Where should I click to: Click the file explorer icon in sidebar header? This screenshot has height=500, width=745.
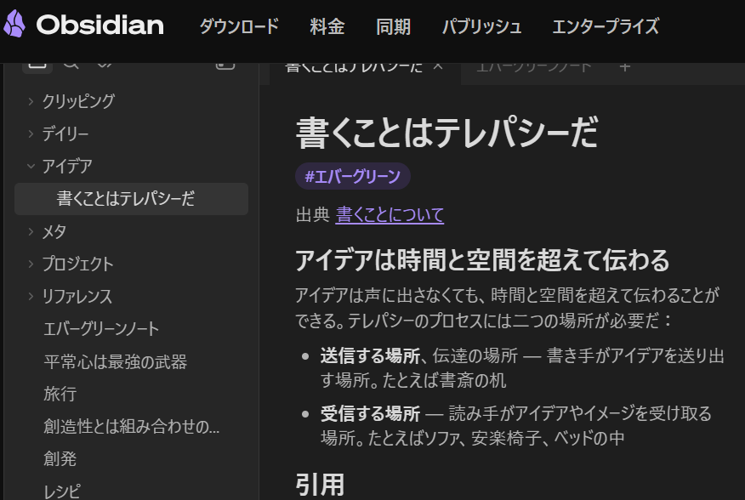pos(37,65)
